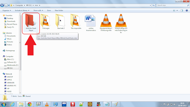Open the Help question mark icon
This screenshot has width=190, height=107.
[x=187, y=10]
